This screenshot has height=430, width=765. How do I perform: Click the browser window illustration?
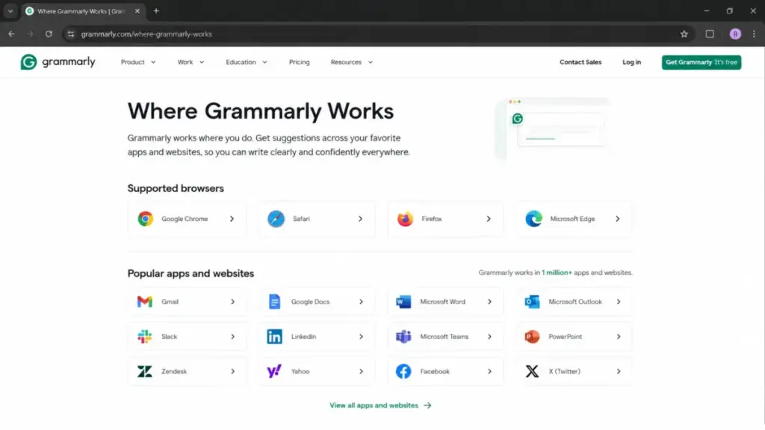[x=554, y=129]
